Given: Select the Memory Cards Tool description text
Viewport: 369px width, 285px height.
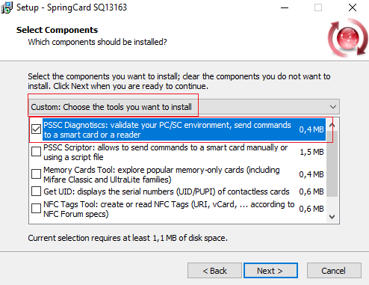Looking at the screenshot, I should click(161, 174).
